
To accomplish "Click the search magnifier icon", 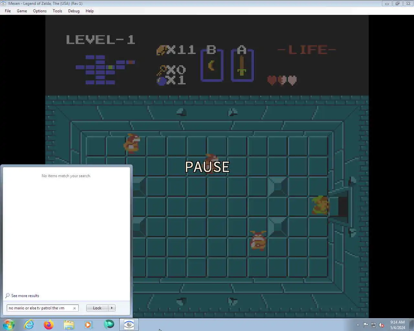I will [7, 295].
